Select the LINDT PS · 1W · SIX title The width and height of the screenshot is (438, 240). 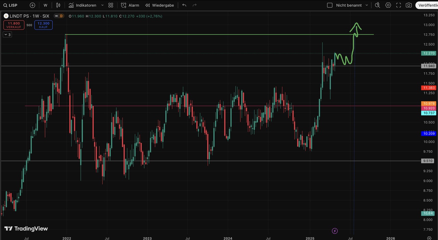click(x=30, y=16)
